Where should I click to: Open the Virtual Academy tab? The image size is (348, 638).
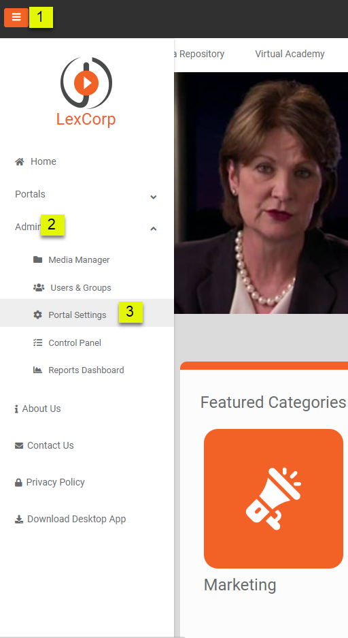coord(290,54)
